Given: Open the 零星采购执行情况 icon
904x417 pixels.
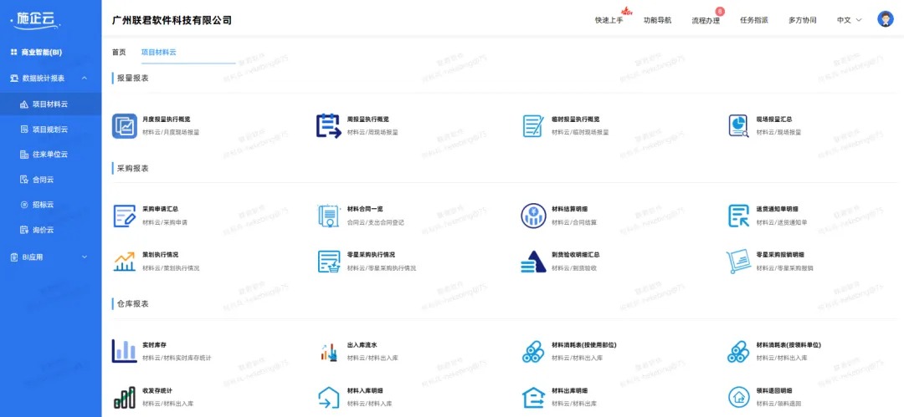Looking at the screenshot, I should click(x=329, y=262).
